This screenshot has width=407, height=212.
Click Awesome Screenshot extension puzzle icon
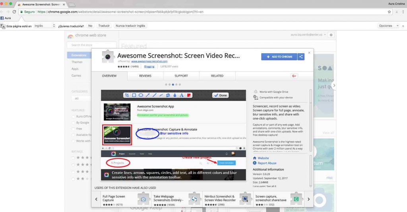[x=108, y=56]
